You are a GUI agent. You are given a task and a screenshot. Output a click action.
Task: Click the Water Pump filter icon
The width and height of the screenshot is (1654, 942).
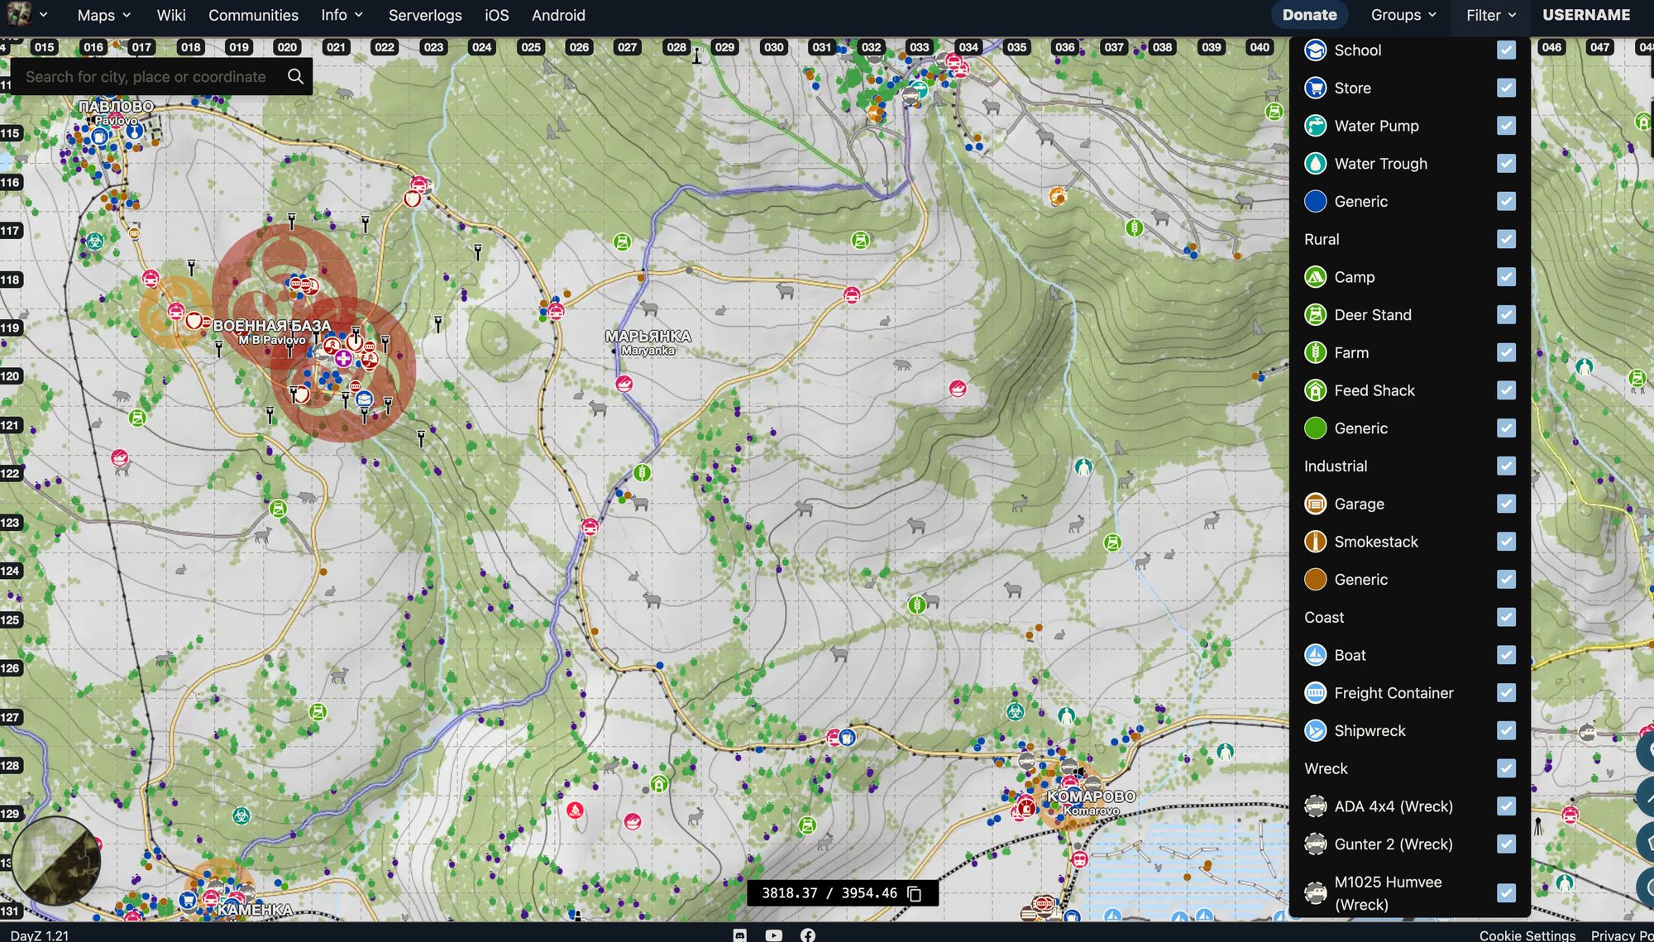(1316, 125)
